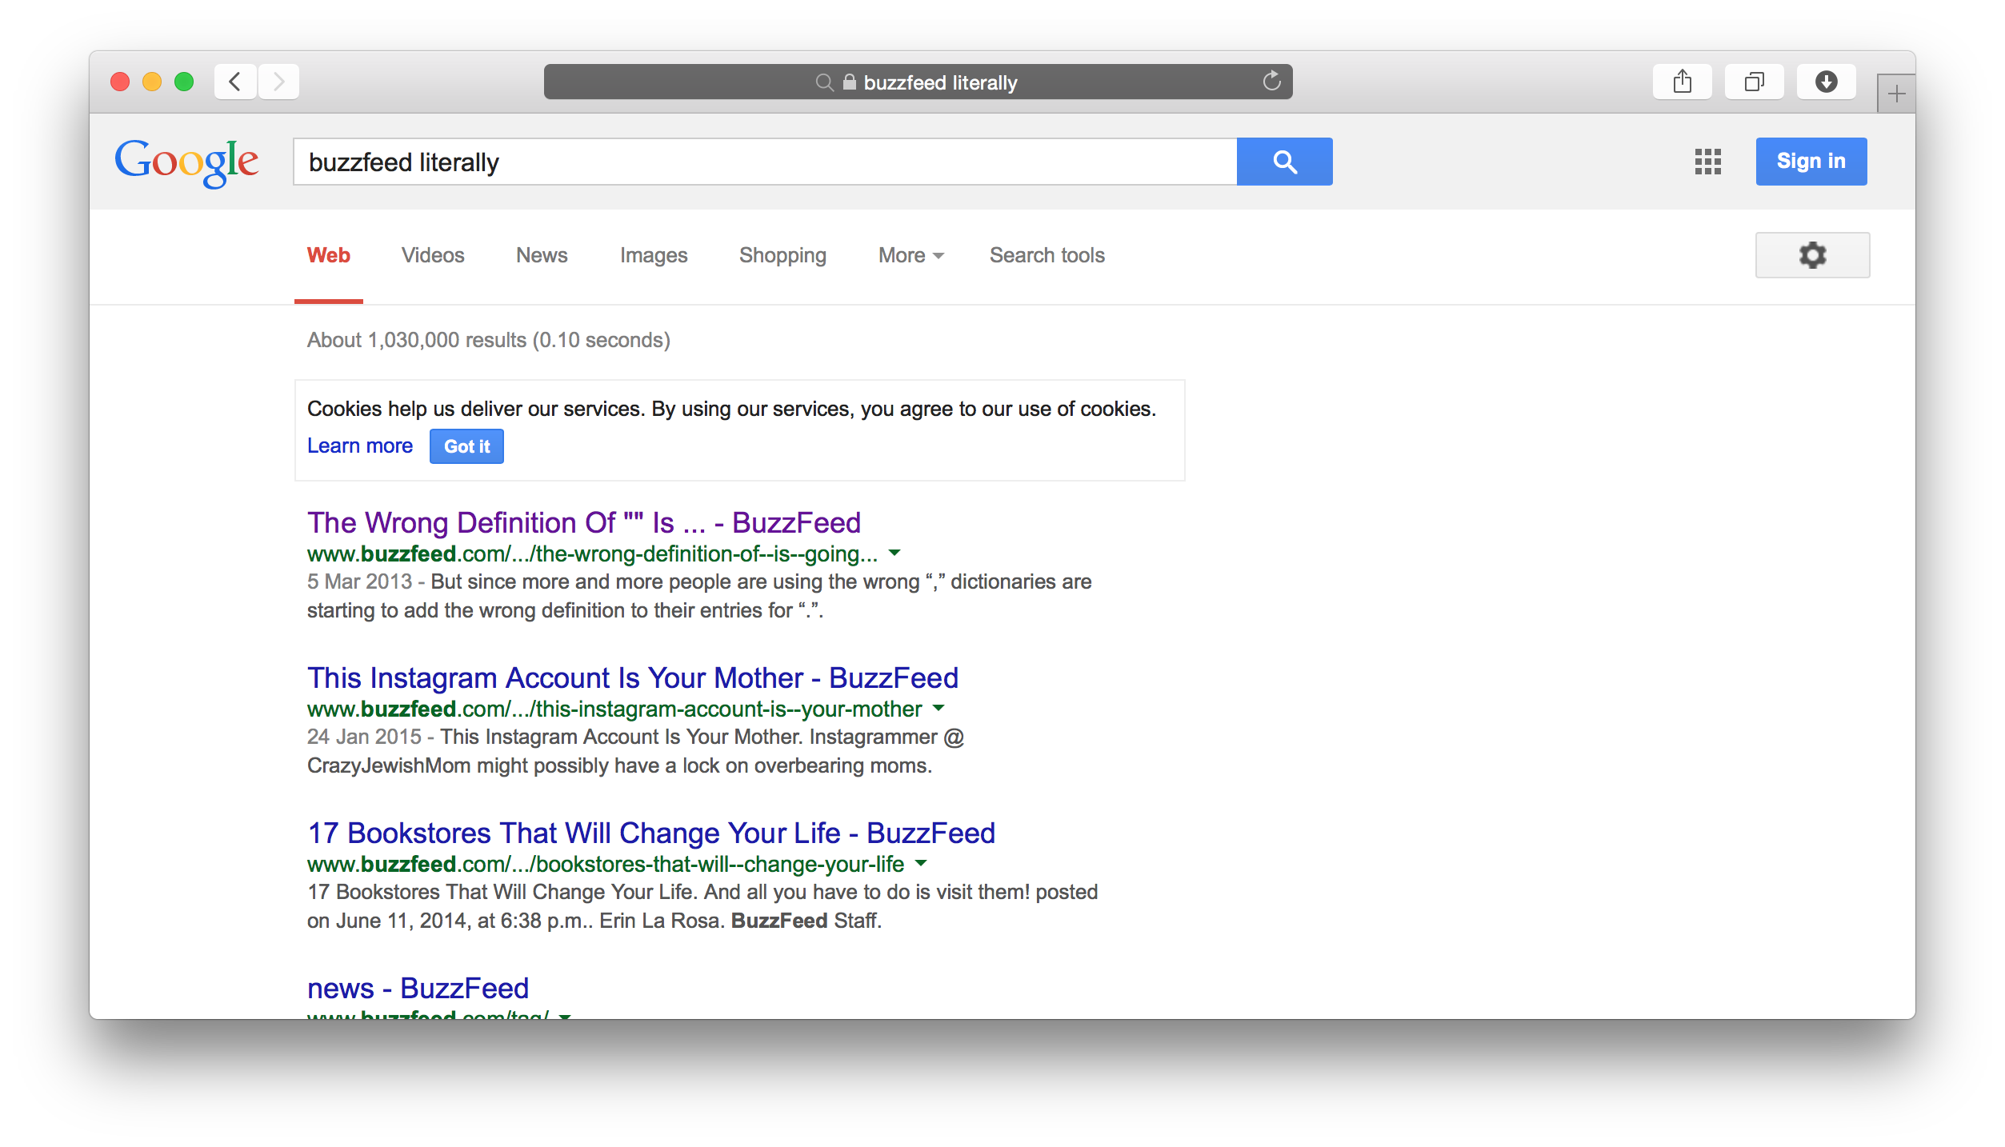Screen dimensions: 2005x1147
Task: Open the Google apps grid
Action: [x=1707, y=162]
